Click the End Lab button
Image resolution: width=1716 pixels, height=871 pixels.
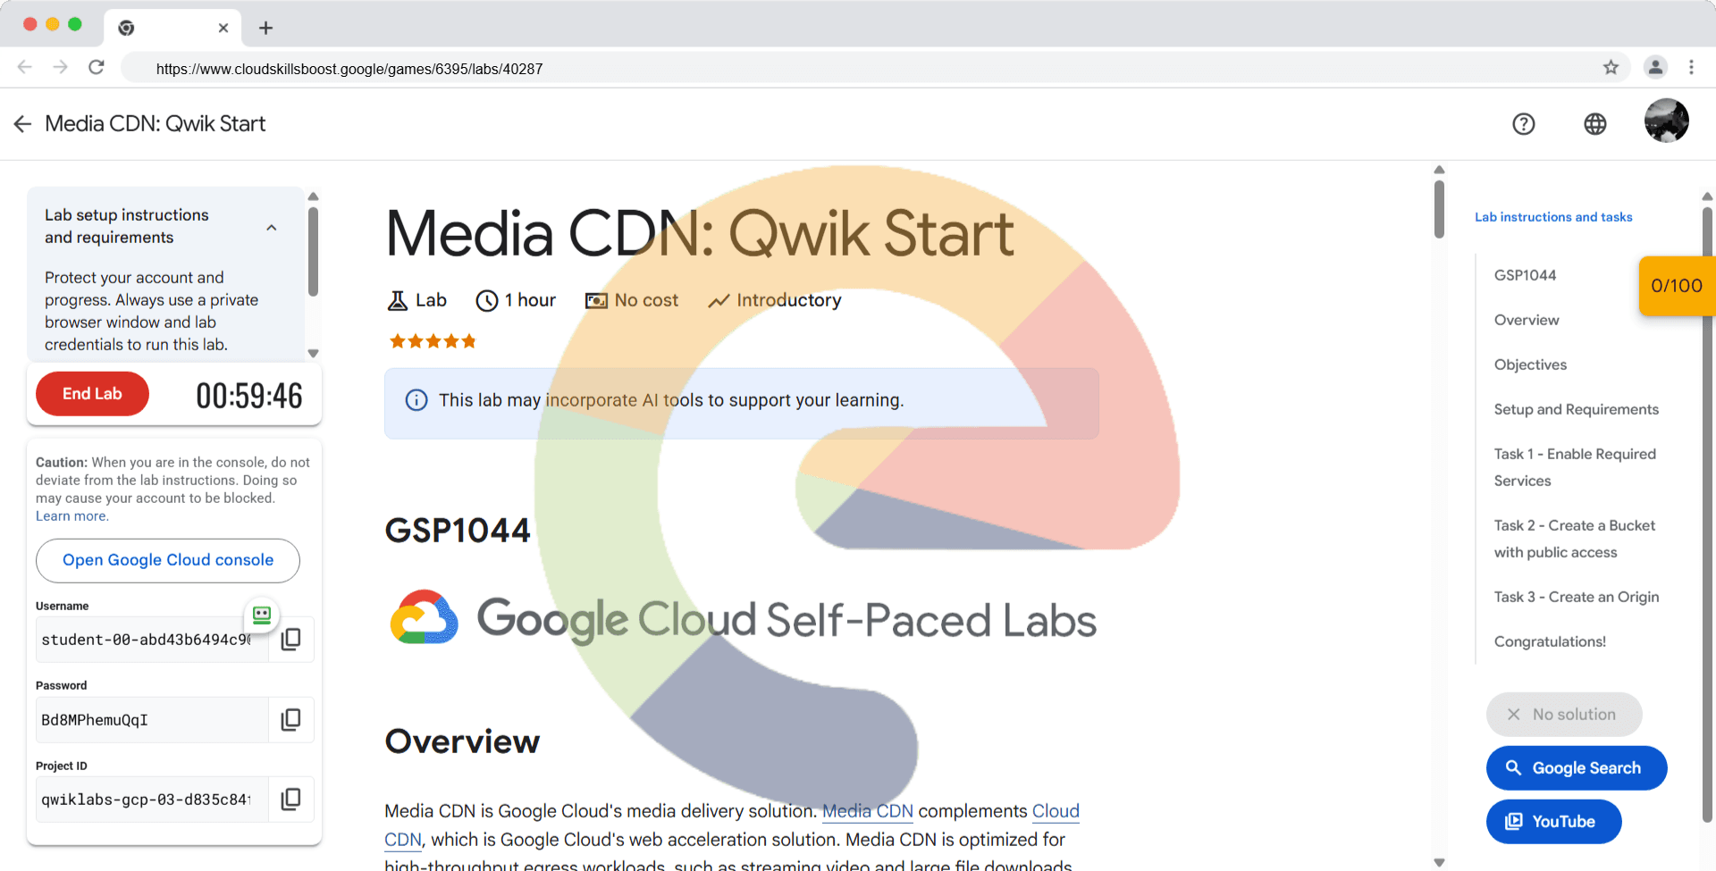coord(92,394)
